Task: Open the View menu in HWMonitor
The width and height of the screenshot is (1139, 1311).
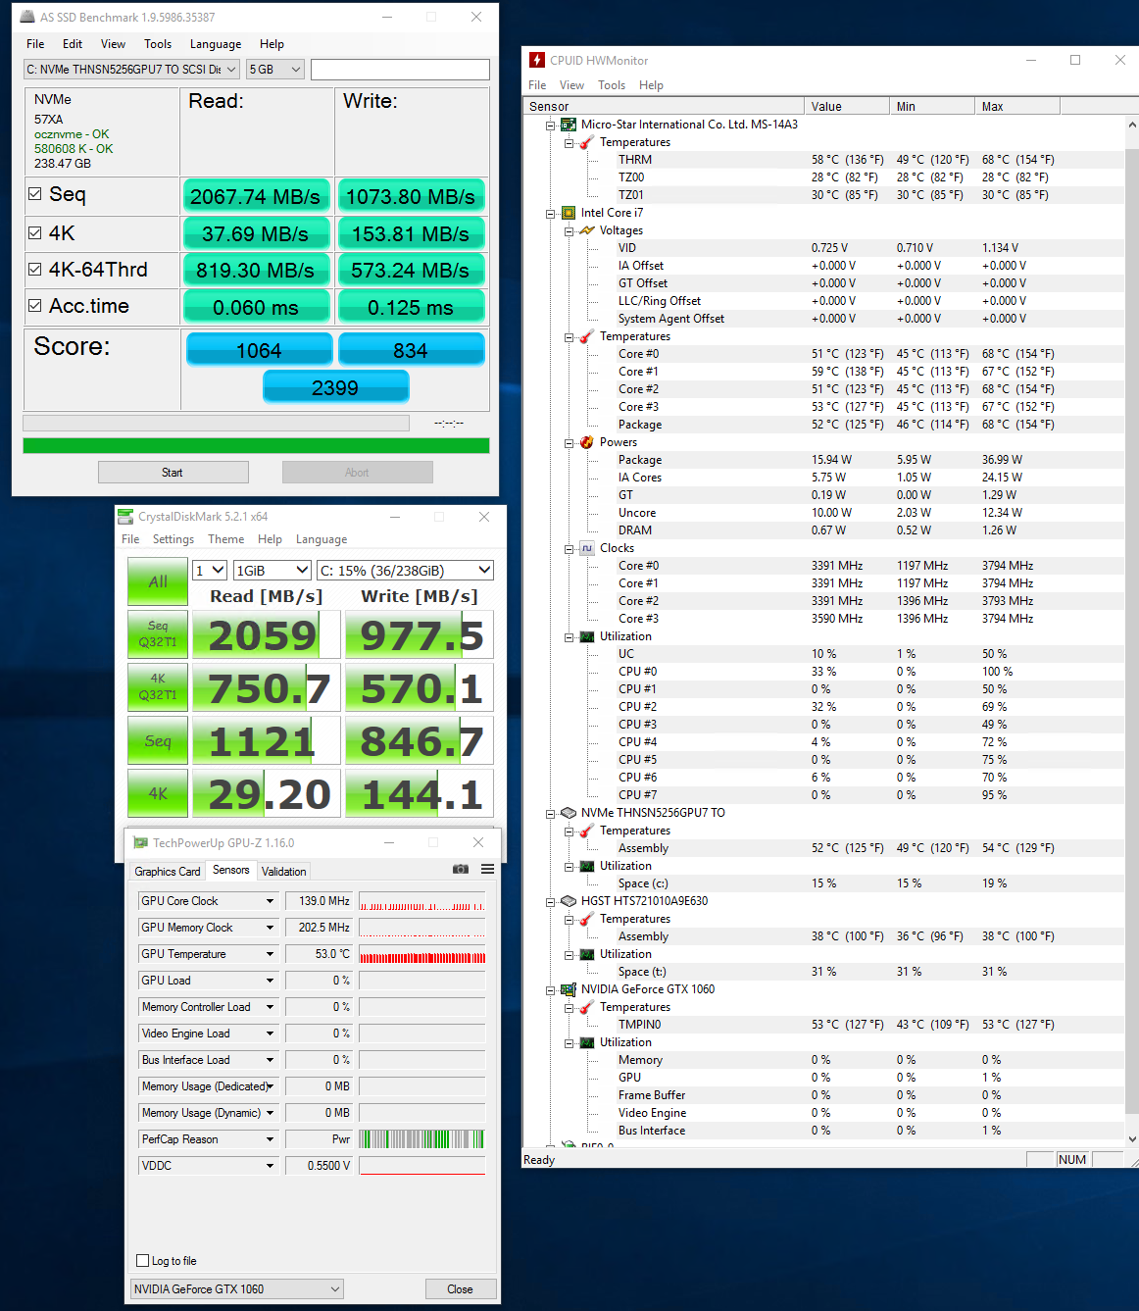Action: pyautogui.click(x=571, y=85)
